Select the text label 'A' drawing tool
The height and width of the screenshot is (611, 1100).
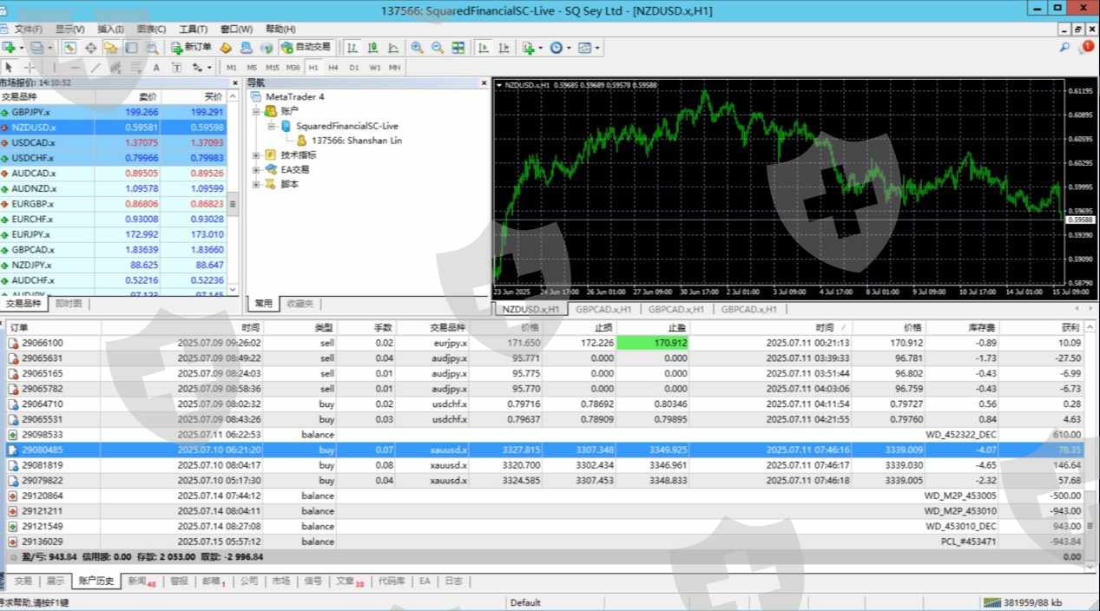click(x=156, y=68)
